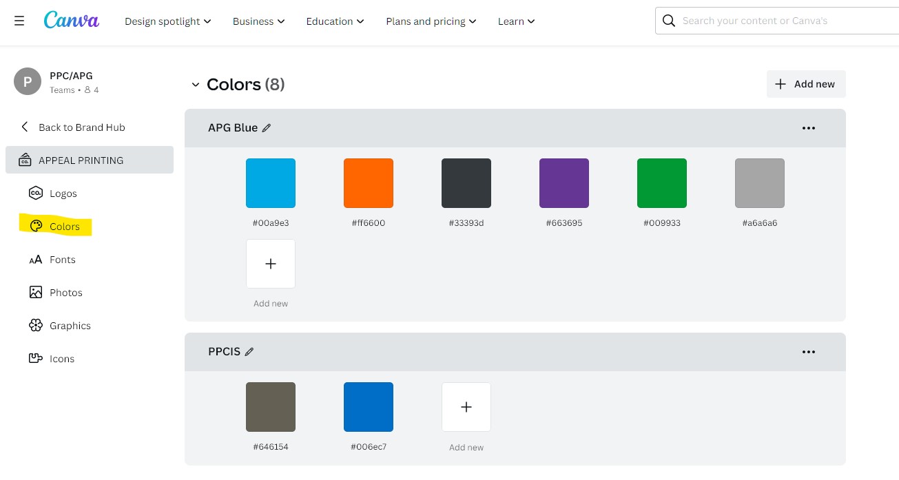The height and width of the screenshot is (480, 899).
Task: Collapse the Colors section chevron
Action: pyautogui.click(x=195, y=85)
